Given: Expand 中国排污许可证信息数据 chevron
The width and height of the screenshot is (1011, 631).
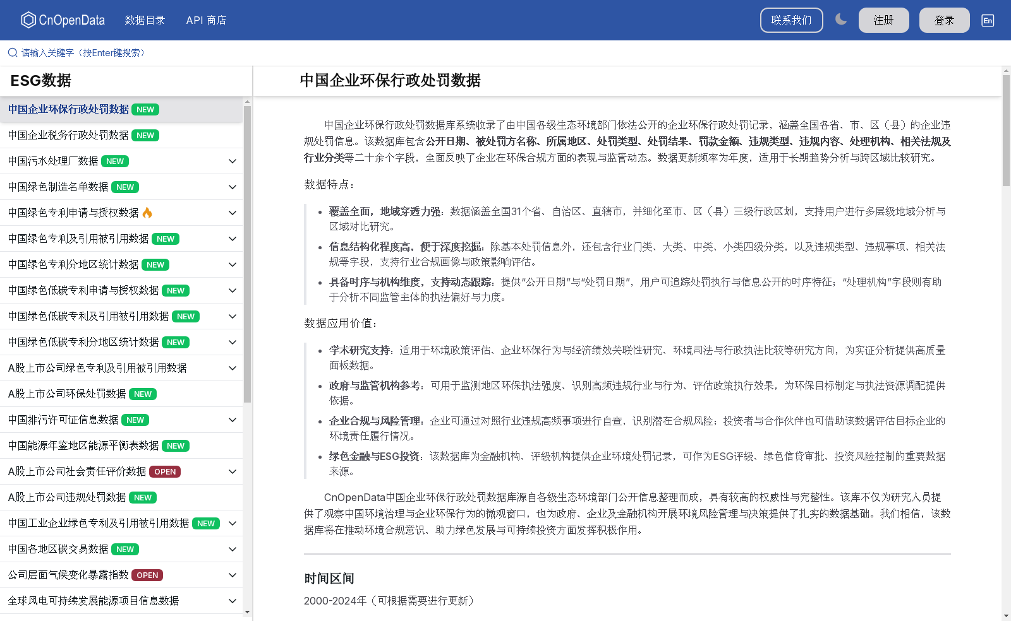Looking at the screenshot, I should click(233, 420).
